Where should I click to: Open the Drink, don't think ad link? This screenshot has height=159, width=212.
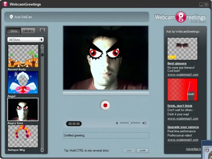[180, 106]
